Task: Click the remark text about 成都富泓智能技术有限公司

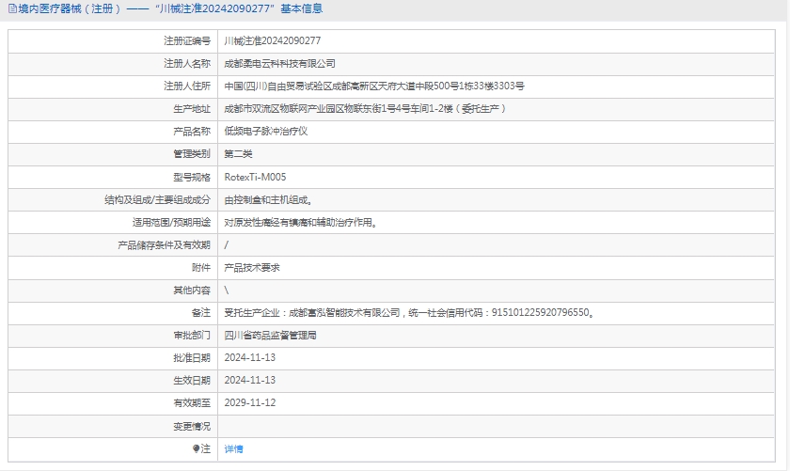Action: pyautogui.click(x=409, y=312)
